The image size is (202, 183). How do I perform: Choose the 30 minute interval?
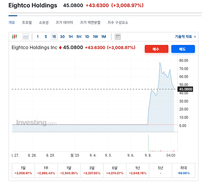pos(62,37)
